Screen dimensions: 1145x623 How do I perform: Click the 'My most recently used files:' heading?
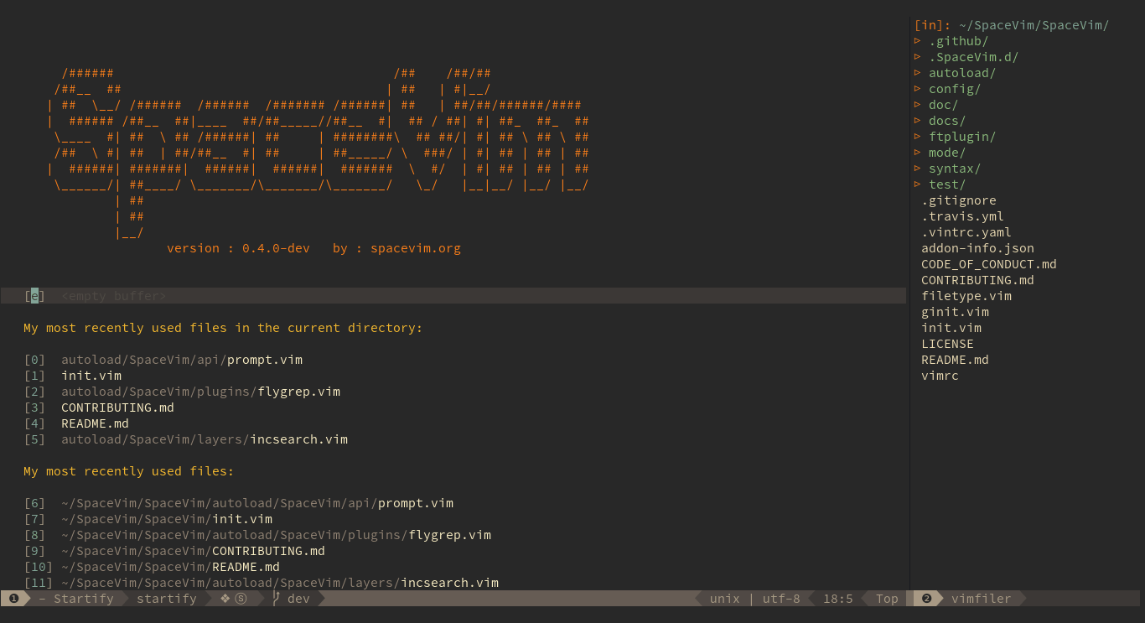(x=129, y=471)
